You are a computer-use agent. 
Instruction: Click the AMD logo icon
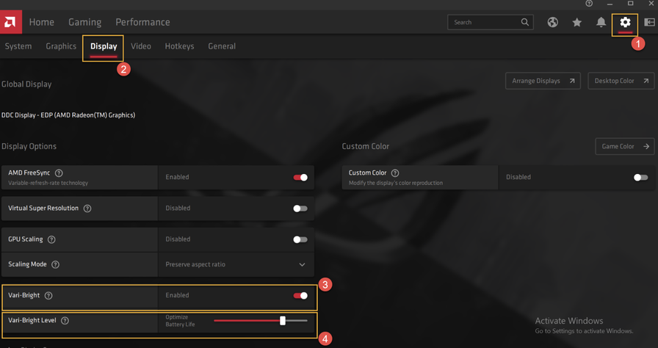coord(10,22)
